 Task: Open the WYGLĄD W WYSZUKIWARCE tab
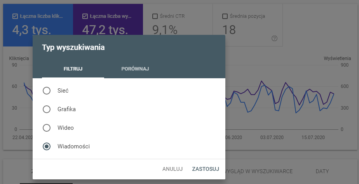(x=259, y=171)
